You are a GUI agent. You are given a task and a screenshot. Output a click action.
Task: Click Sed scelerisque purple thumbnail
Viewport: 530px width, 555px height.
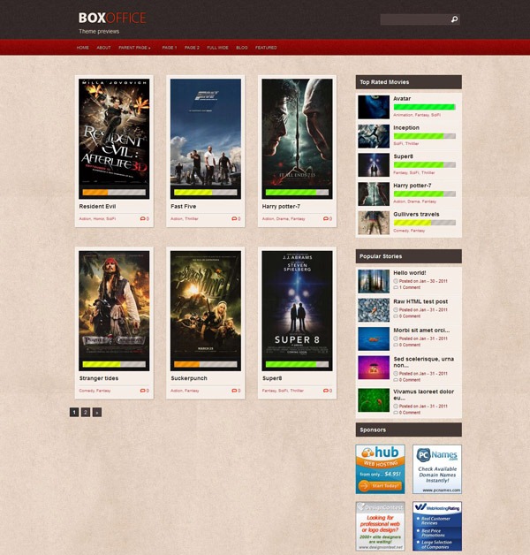coord(374,368)
